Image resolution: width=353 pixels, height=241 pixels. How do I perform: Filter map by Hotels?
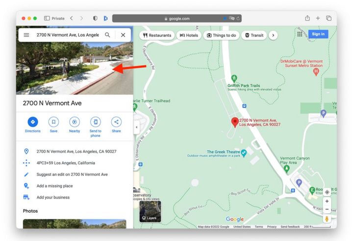[189, 35]
